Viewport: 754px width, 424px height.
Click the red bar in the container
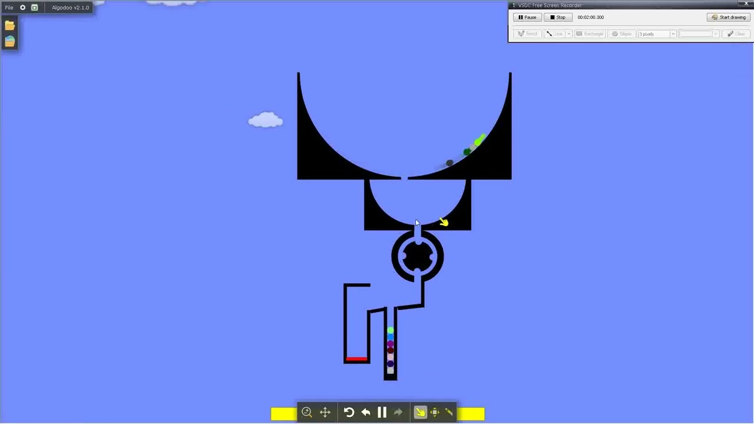[356, 359]
